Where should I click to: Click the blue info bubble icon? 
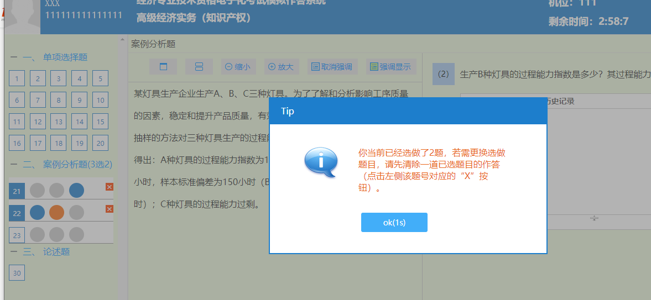click(x=320, y=162)
